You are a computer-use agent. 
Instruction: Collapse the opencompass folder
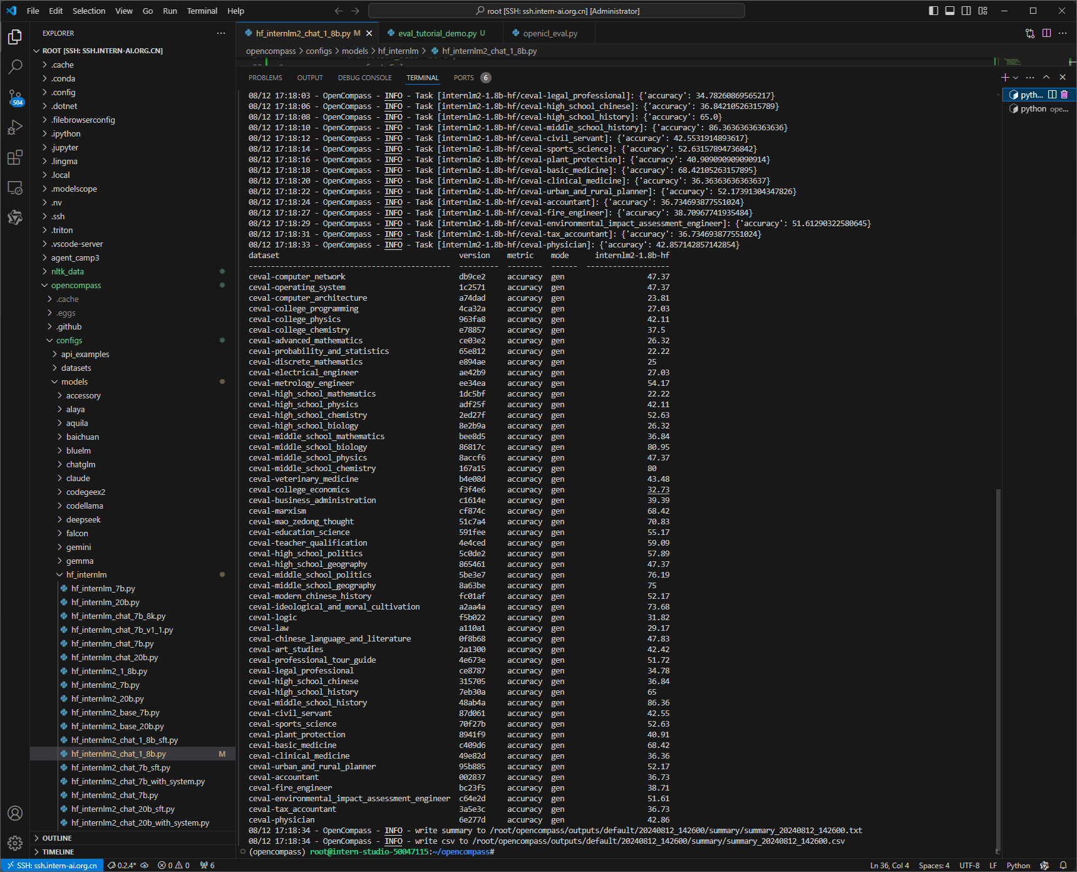click(133, 285)
